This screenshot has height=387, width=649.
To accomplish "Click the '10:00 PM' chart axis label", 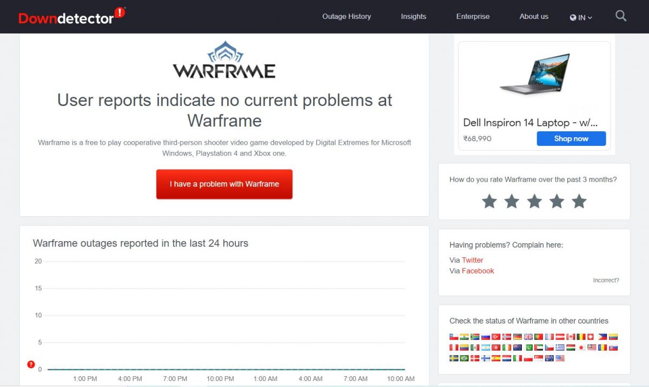I will click(220, 379).
